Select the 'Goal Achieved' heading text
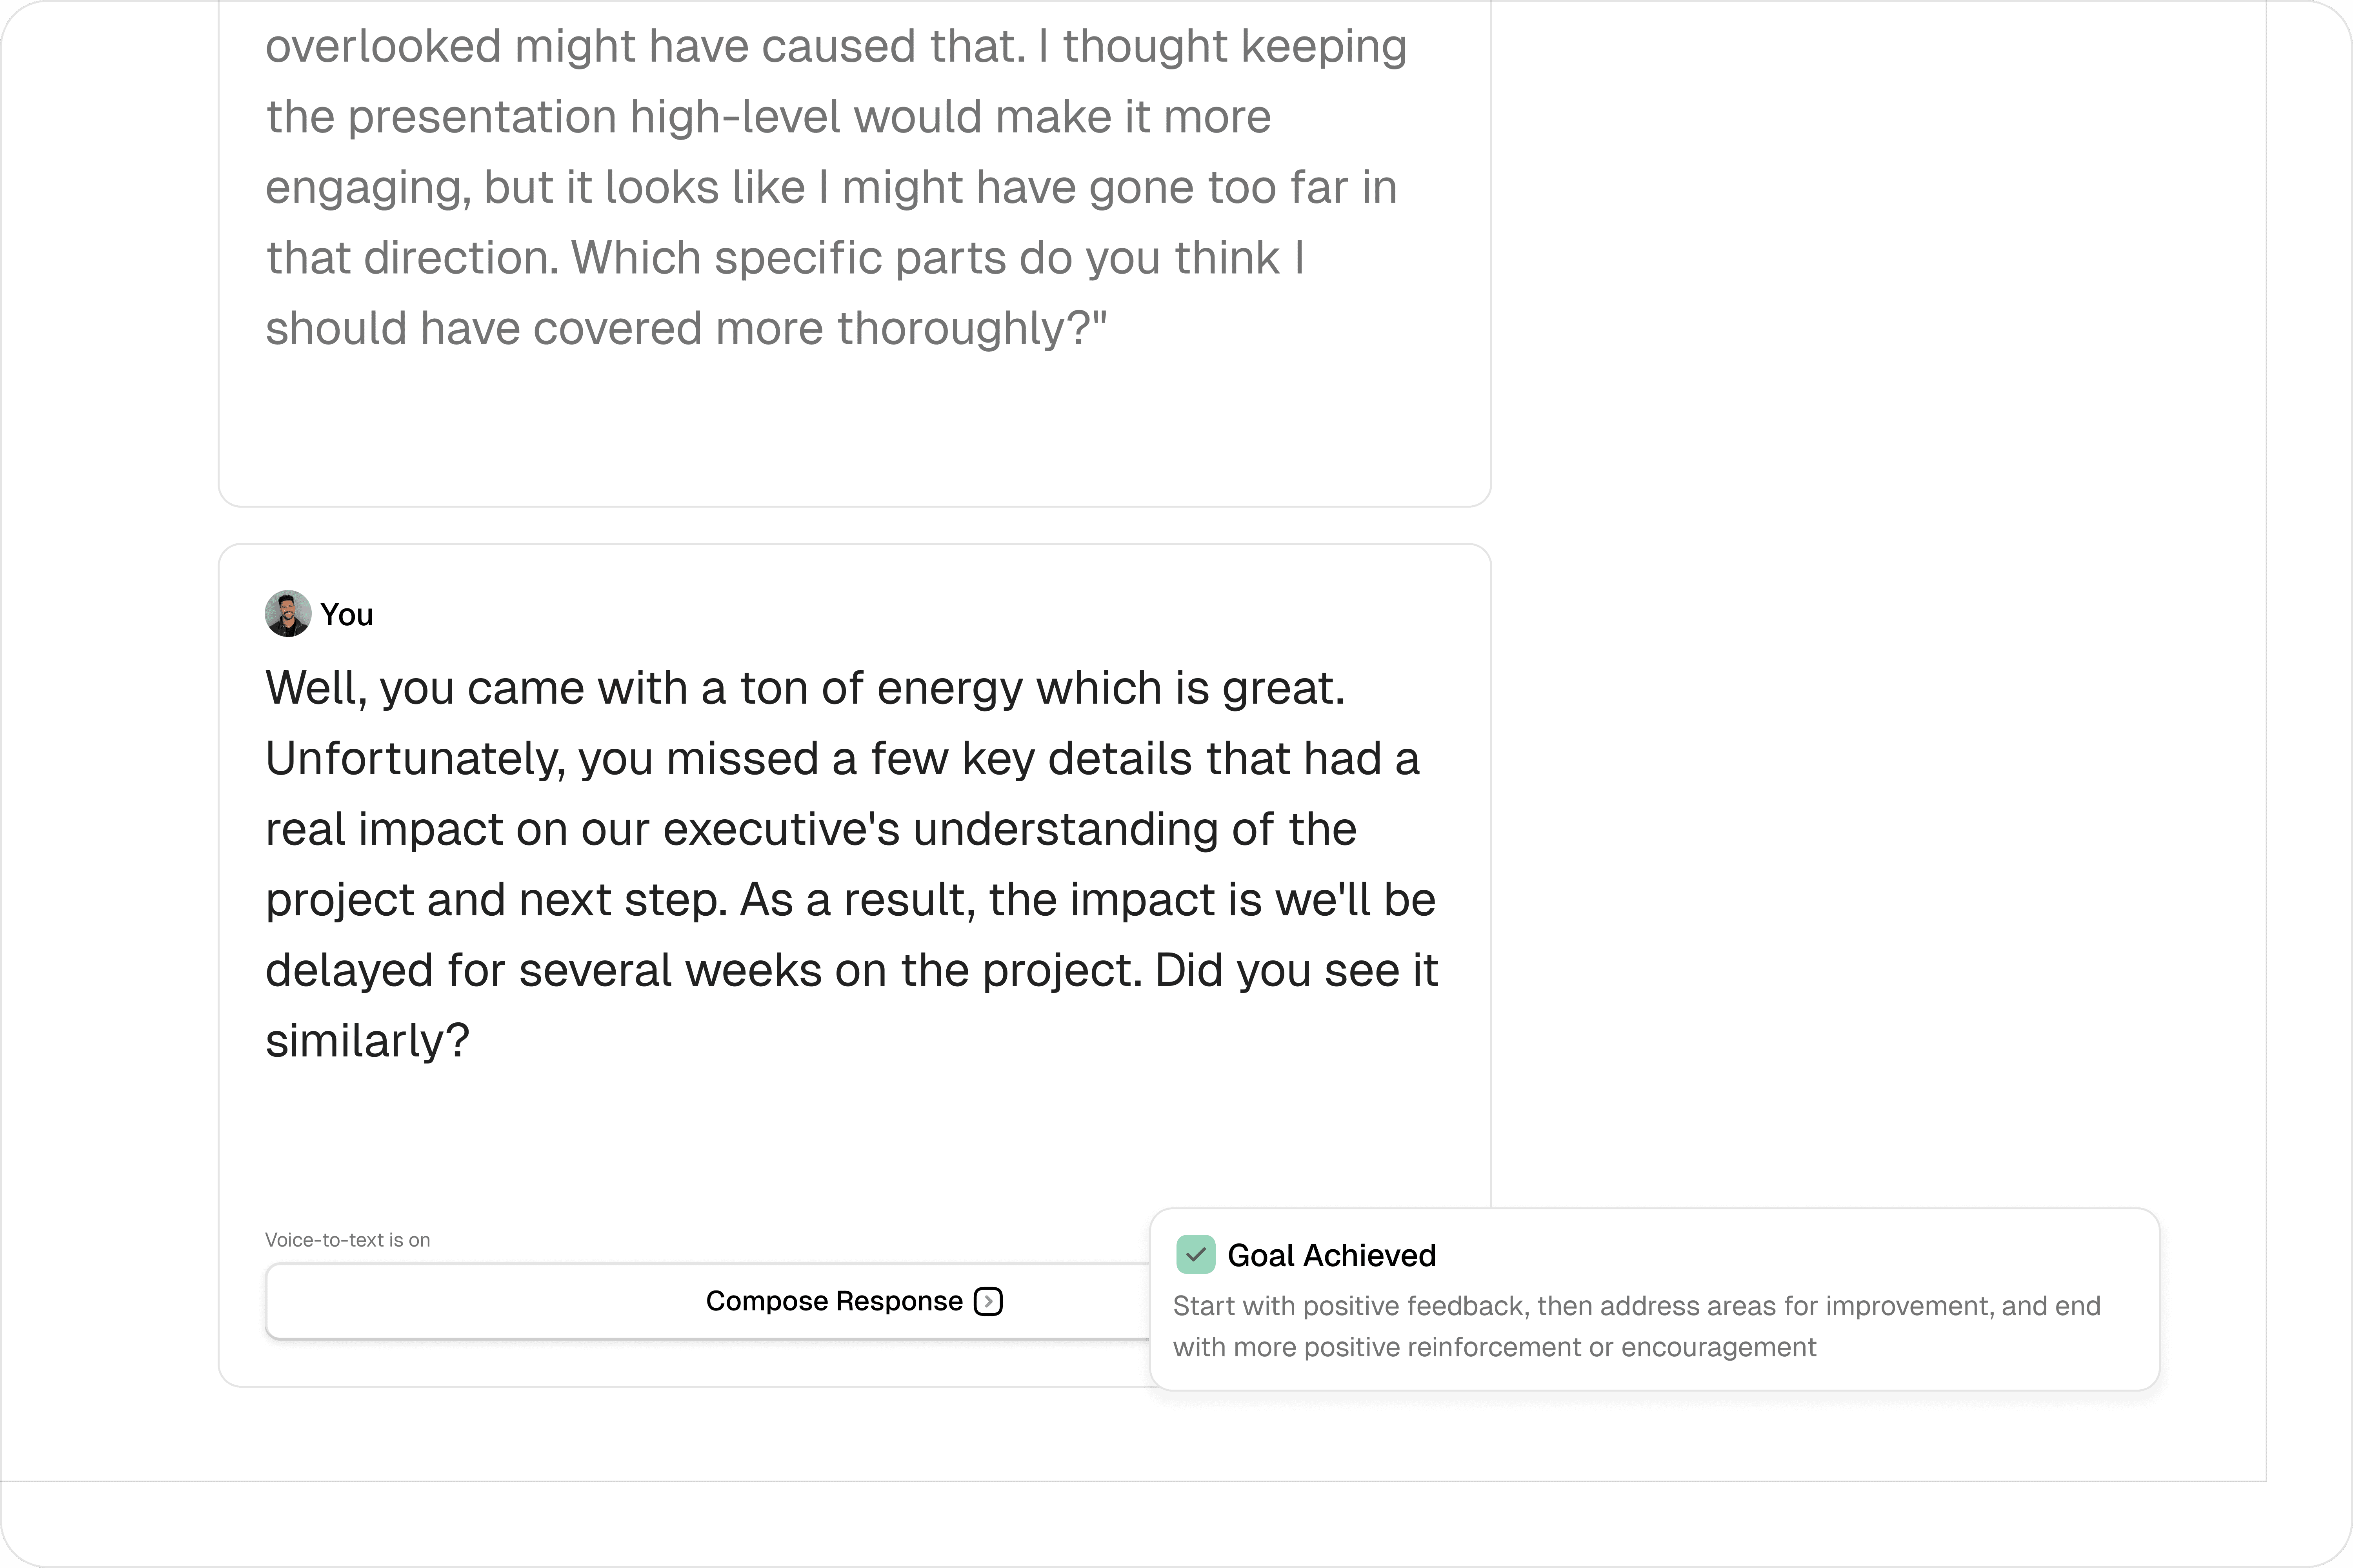The width and height of the screenshot is (2353, 1568). [1331, 1256]
